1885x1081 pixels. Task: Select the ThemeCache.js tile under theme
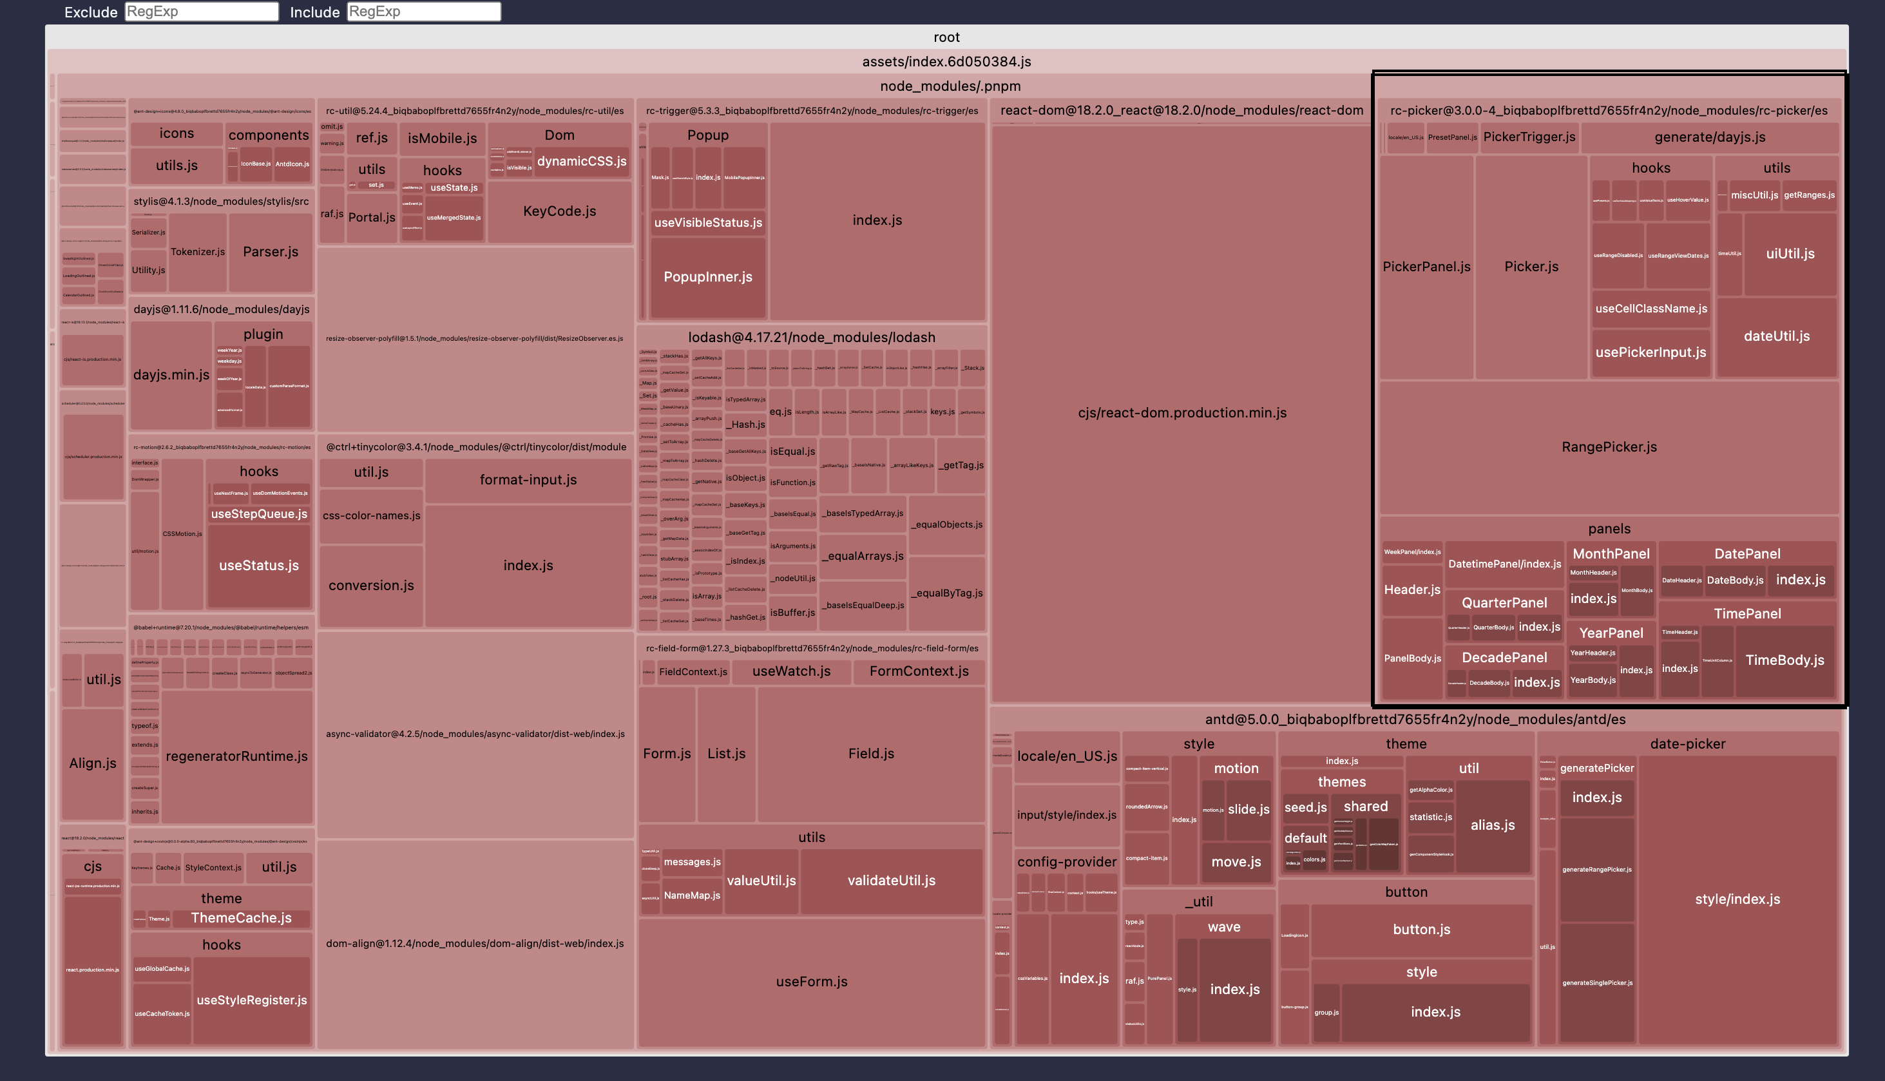(242, 917)
